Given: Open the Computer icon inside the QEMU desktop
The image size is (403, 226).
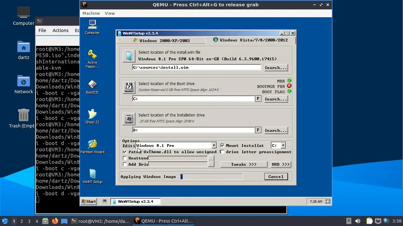Looking at the screenshot, I should [92, 27].
